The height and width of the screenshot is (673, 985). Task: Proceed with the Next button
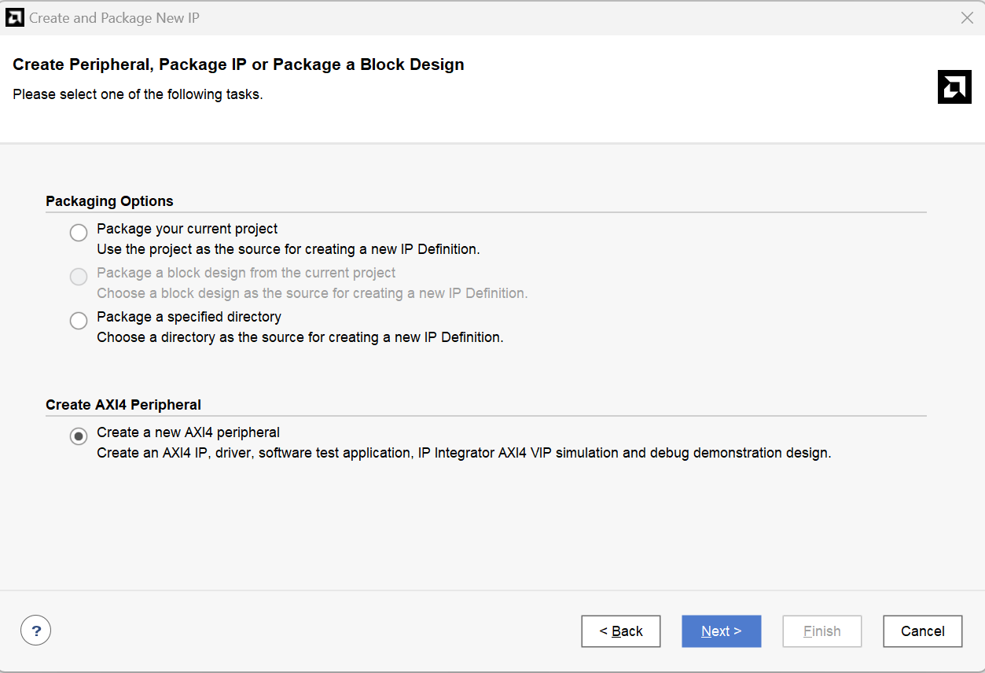coord(721,631)
